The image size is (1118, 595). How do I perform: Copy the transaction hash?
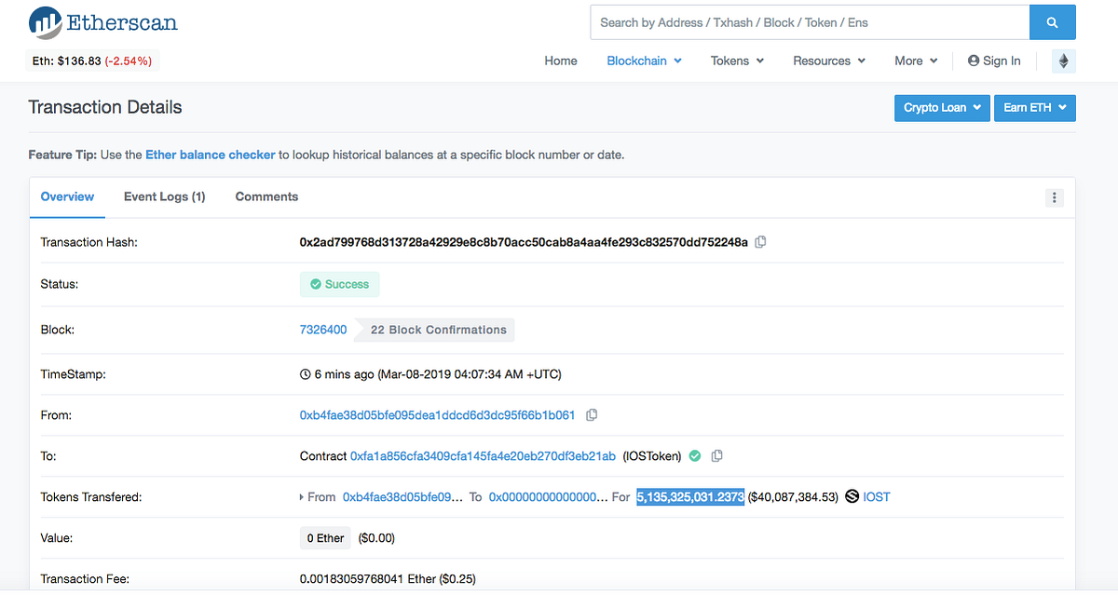[x=760, y=241]
